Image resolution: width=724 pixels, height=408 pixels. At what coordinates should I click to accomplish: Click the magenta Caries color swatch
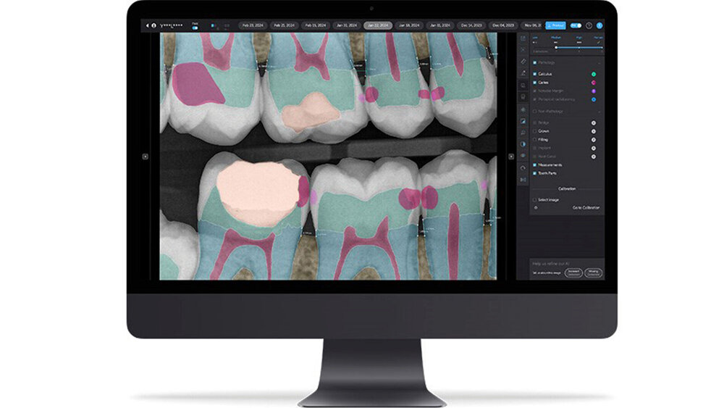(593, 83)
